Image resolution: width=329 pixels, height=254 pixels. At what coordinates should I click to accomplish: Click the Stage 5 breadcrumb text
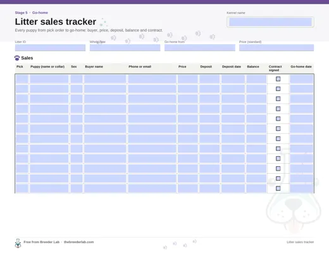click(21, 13)
